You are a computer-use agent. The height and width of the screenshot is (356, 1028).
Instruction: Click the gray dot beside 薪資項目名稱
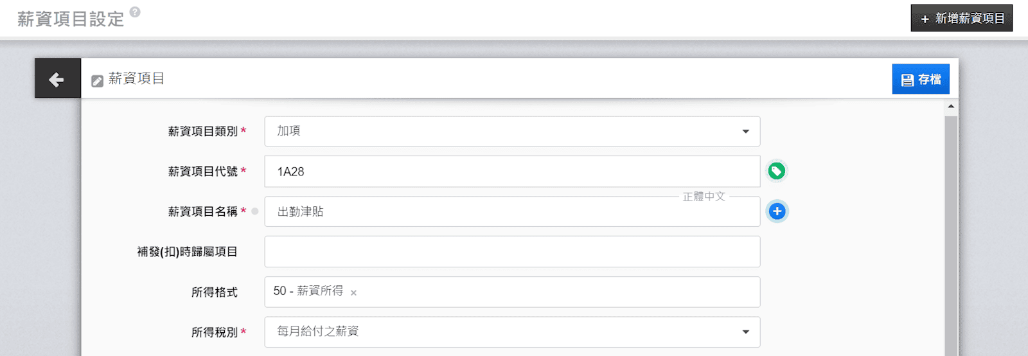pyautogui.click(x=255, y=211)
